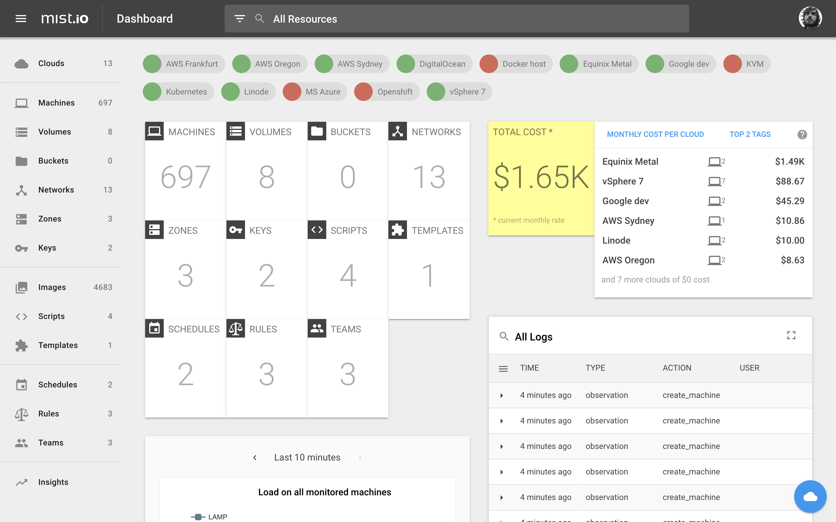Open the Linode cloud chip
The width and height of the screenshot is (836, 522).
coord(248,92)
